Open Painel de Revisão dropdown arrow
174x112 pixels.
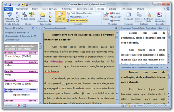pos(86,21)
